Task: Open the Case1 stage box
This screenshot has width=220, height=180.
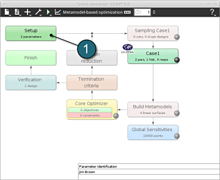Action: pyautogui.click(x=153, y=56)
